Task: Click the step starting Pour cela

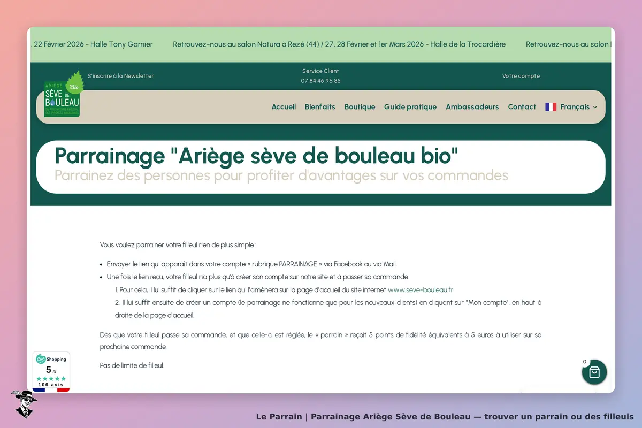Action: (284, 290)
